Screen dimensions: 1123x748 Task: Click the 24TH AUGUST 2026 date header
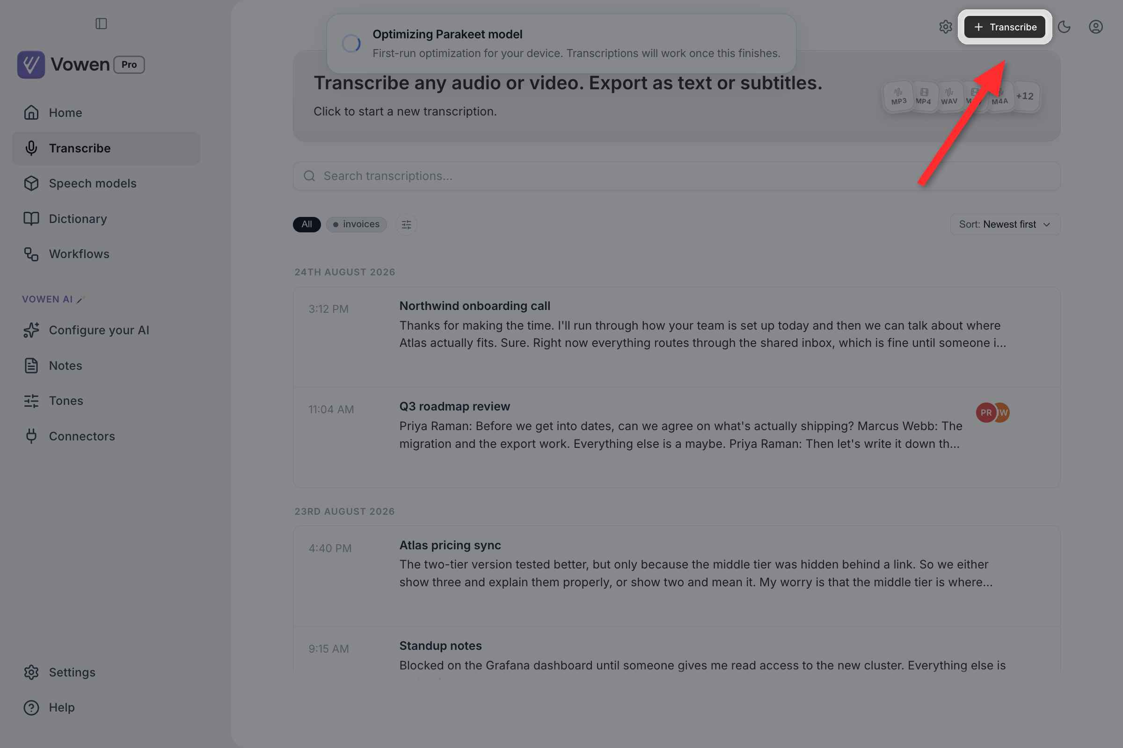345,272
